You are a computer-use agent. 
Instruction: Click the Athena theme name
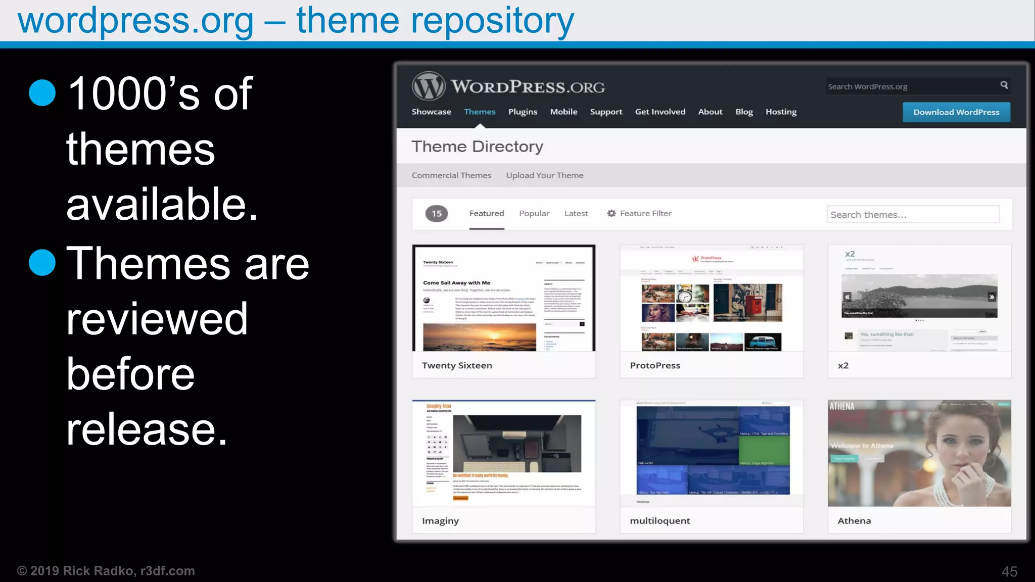pyautogui.click(x=854, y=521)
